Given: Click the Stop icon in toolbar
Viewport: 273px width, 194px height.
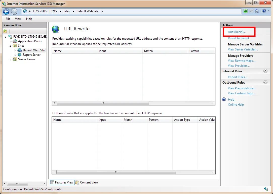Looking at the screenshot, I should pyautogui.click(x=251, y=11).
